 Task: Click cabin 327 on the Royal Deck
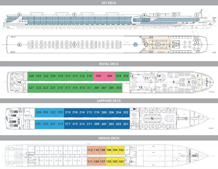coord(31,88)
